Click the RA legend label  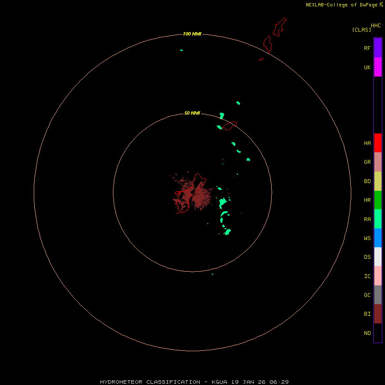click(x=367, y=219)
